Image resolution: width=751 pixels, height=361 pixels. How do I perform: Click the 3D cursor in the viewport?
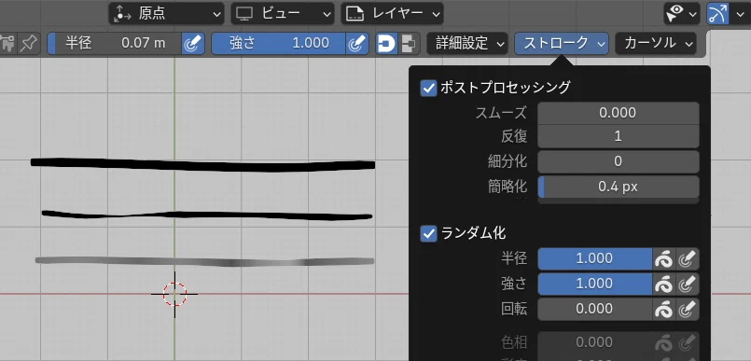tap(174, 294)
